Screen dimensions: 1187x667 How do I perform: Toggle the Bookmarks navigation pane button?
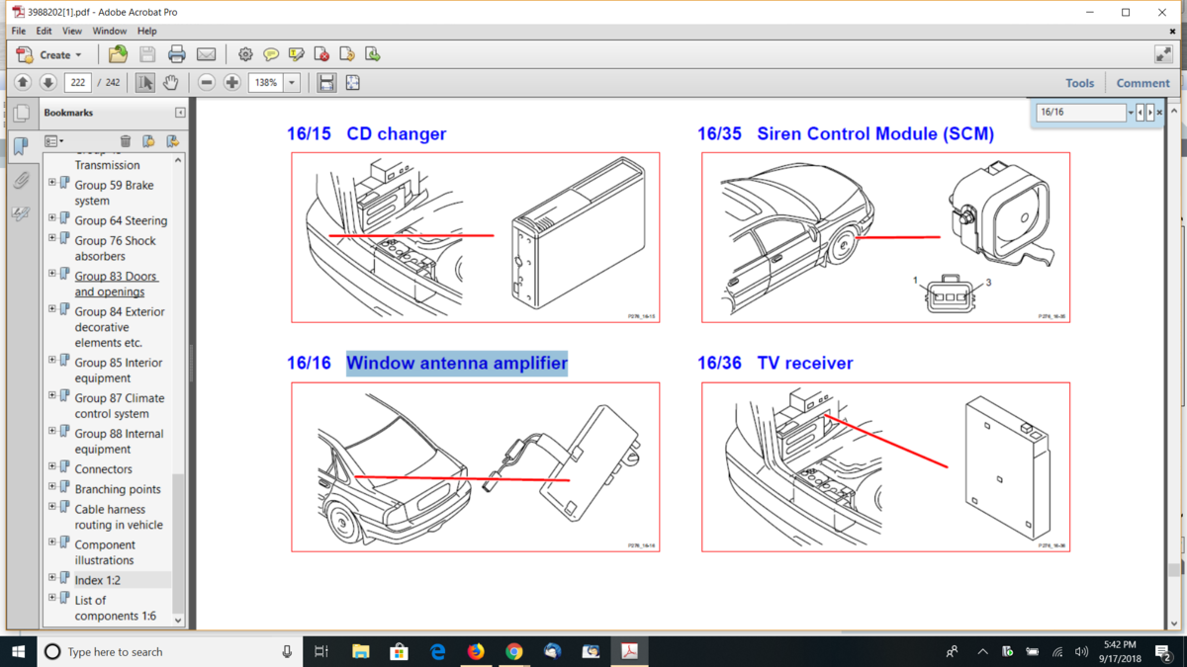pos(21,147)
